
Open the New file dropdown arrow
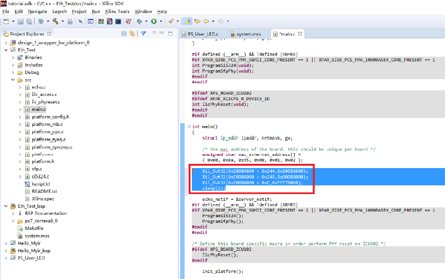point(13,22)
